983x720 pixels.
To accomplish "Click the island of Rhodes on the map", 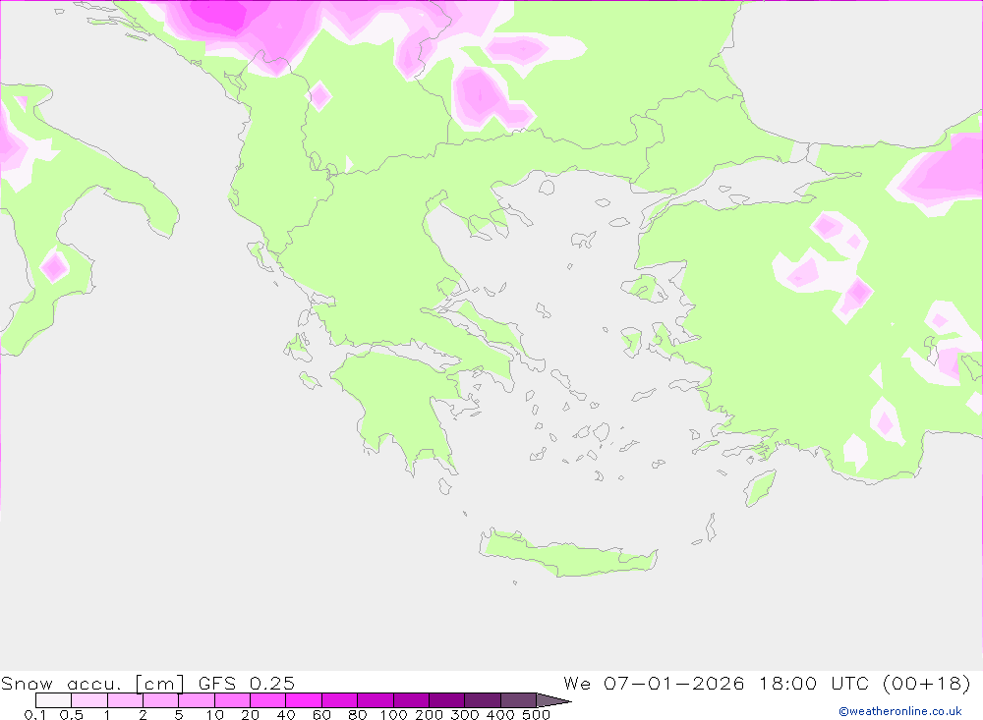I will 759,488.
